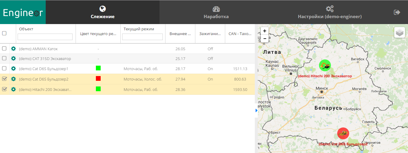Open gear settings for Hitachi 200 Экскаватор
This screenshot has width=408, height=153.
pos(13,89)
